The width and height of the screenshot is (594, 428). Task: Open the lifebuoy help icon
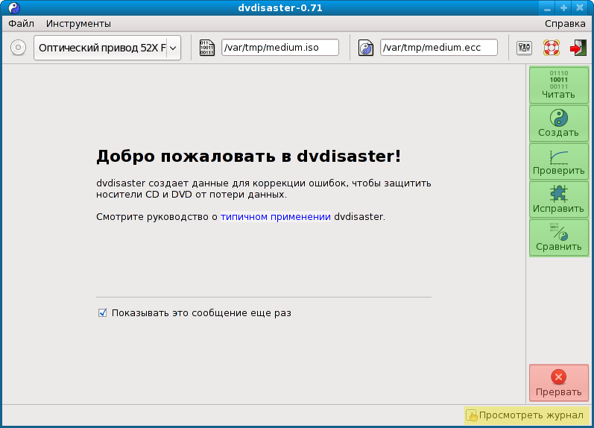pos(552,48)
